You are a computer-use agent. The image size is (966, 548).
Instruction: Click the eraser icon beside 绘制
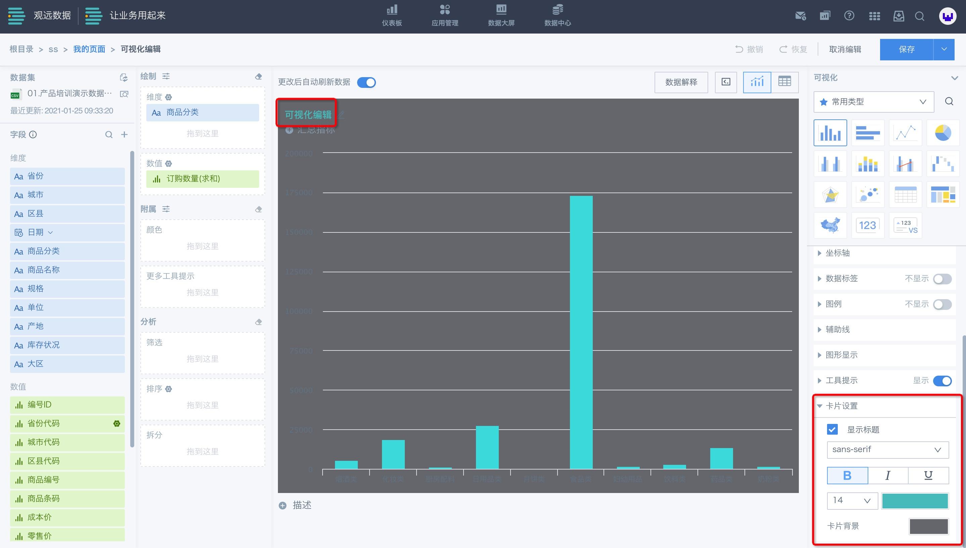[x=258, y=76]
